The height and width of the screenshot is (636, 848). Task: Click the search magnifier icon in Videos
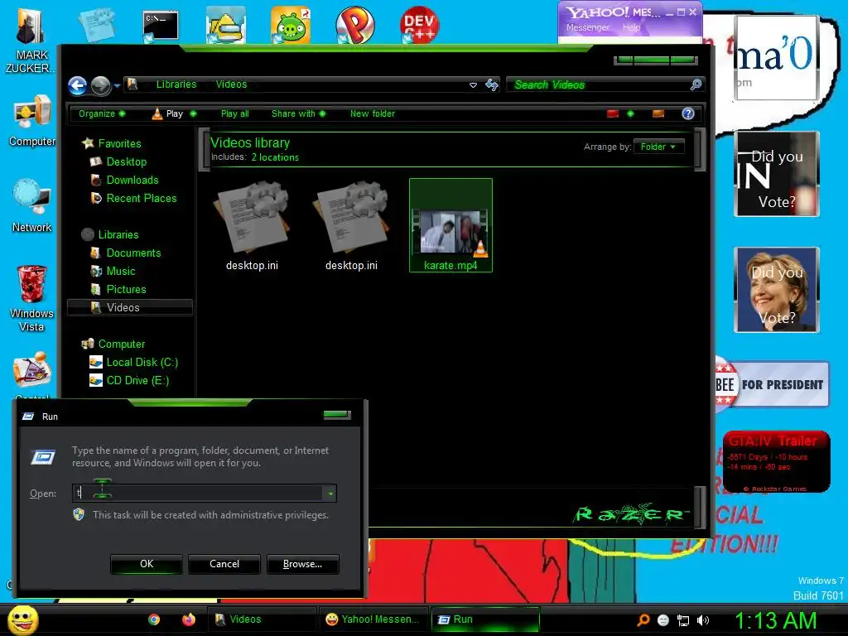point(696,84)
